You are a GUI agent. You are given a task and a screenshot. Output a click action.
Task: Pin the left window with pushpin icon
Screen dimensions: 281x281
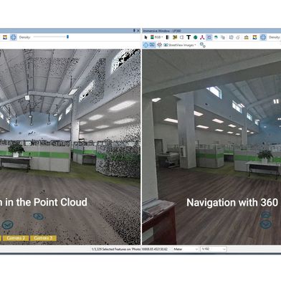(x=134, y=31)
